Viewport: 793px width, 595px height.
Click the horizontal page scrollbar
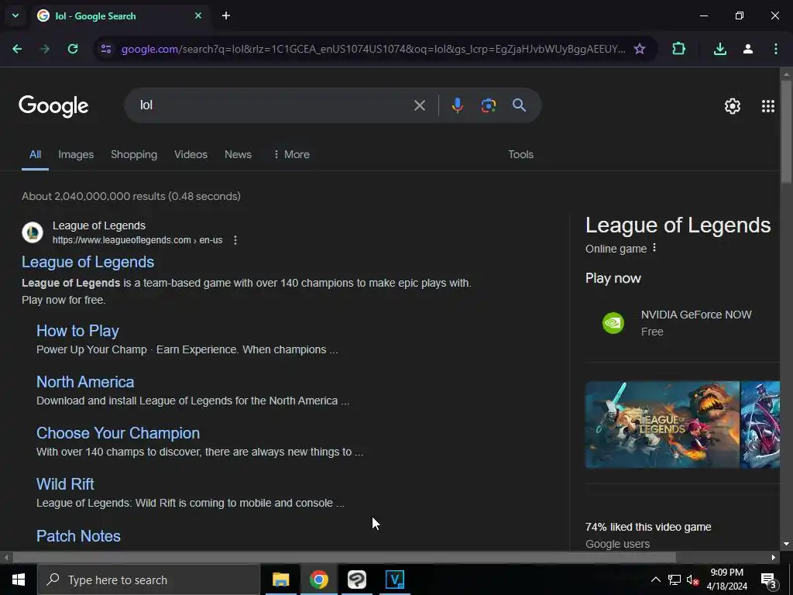[344, 557]
